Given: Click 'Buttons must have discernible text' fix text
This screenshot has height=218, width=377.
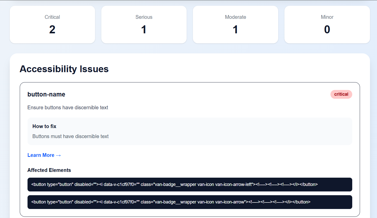Looking at the screenshot, I should 71,136.
